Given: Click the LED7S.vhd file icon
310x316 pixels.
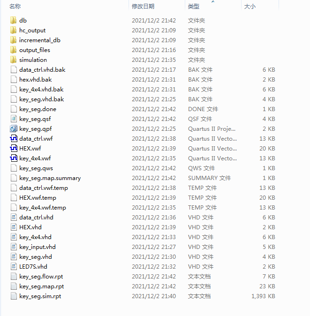Looking at the screenshot, I should tap(14, 267).
